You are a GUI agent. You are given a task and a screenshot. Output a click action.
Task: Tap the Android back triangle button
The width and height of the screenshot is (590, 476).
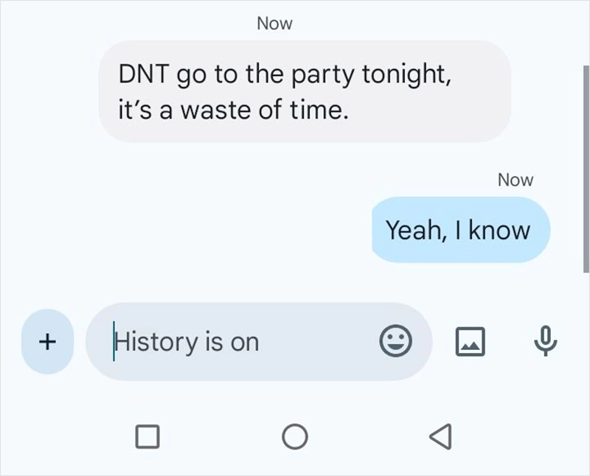[x=442, y=436]
